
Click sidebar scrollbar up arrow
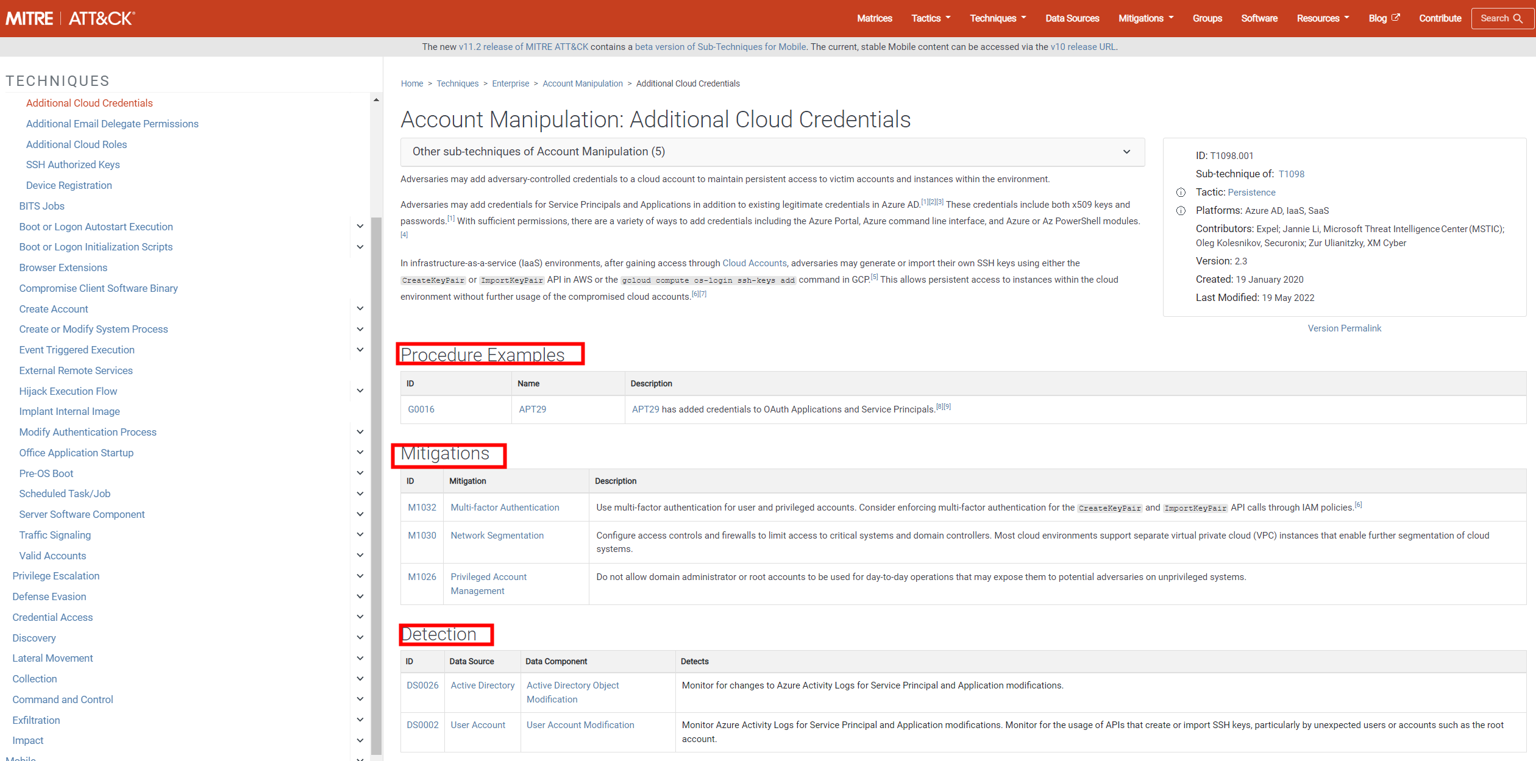[x=376, y=100]
